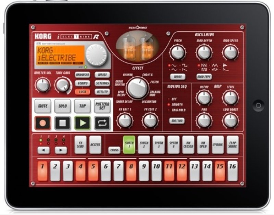Mute the selected part

(43, 106)
